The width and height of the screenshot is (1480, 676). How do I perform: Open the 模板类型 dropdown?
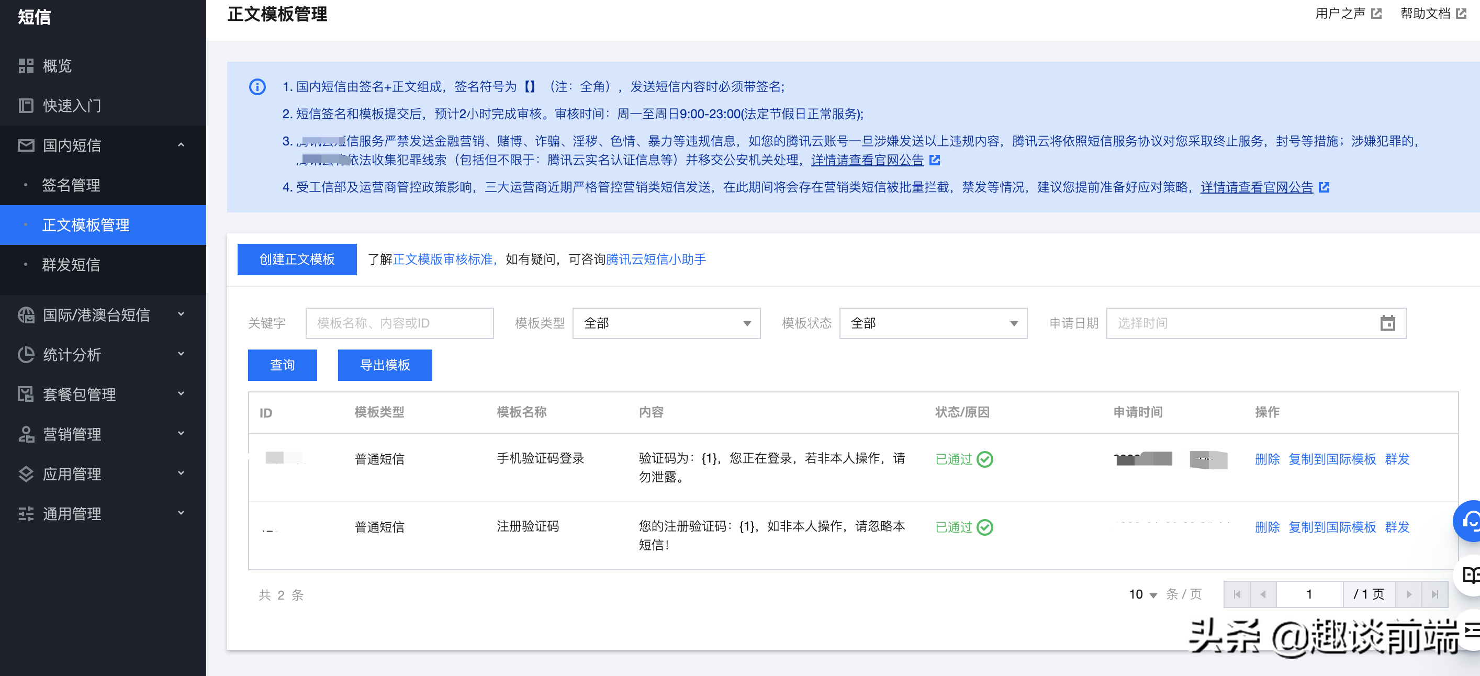tap(666, 323)
